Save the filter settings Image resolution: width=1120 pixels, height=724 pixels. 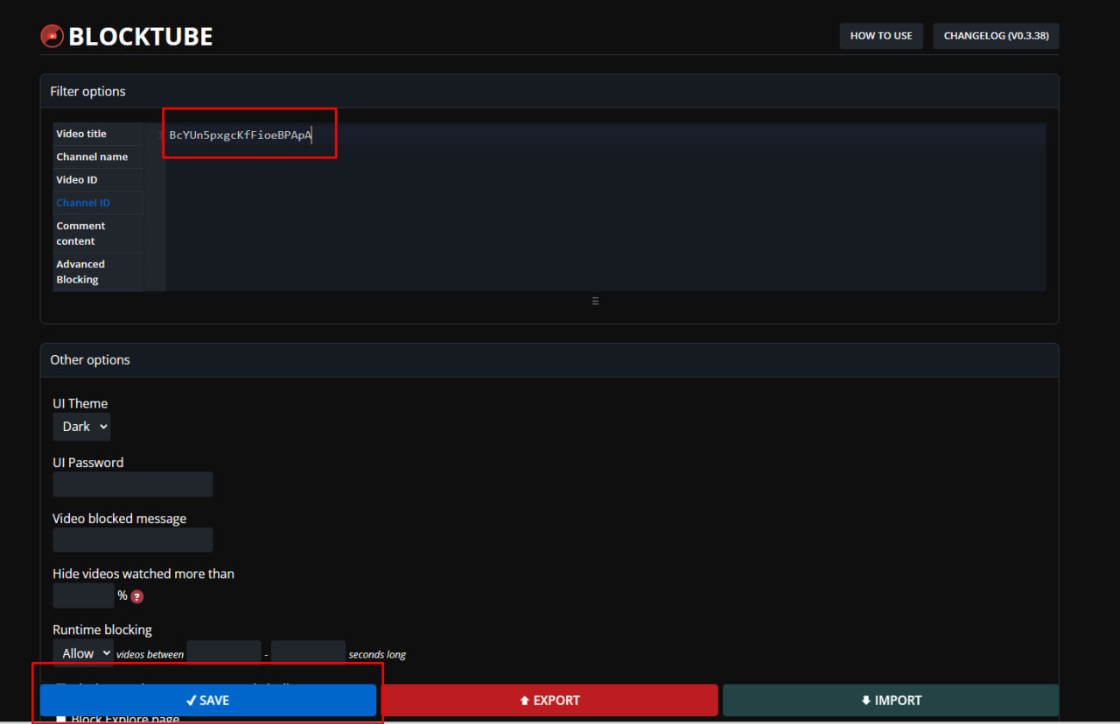click(x=208, y=700)
